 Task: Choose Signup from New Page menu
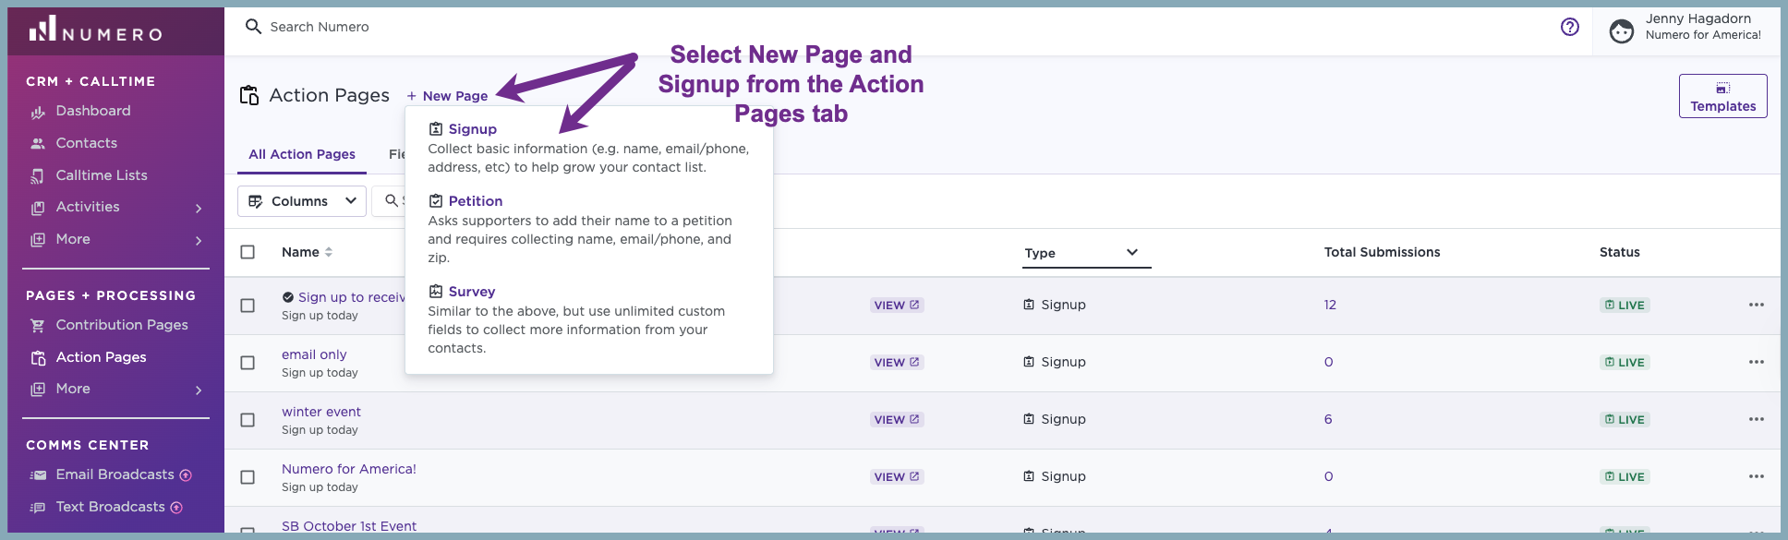pyautogui.click(x=472, y=129)
